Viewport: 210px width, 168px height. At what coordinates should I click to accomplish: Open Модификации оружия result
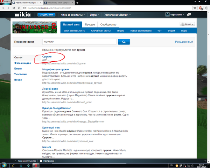click(x=56, y=69)
